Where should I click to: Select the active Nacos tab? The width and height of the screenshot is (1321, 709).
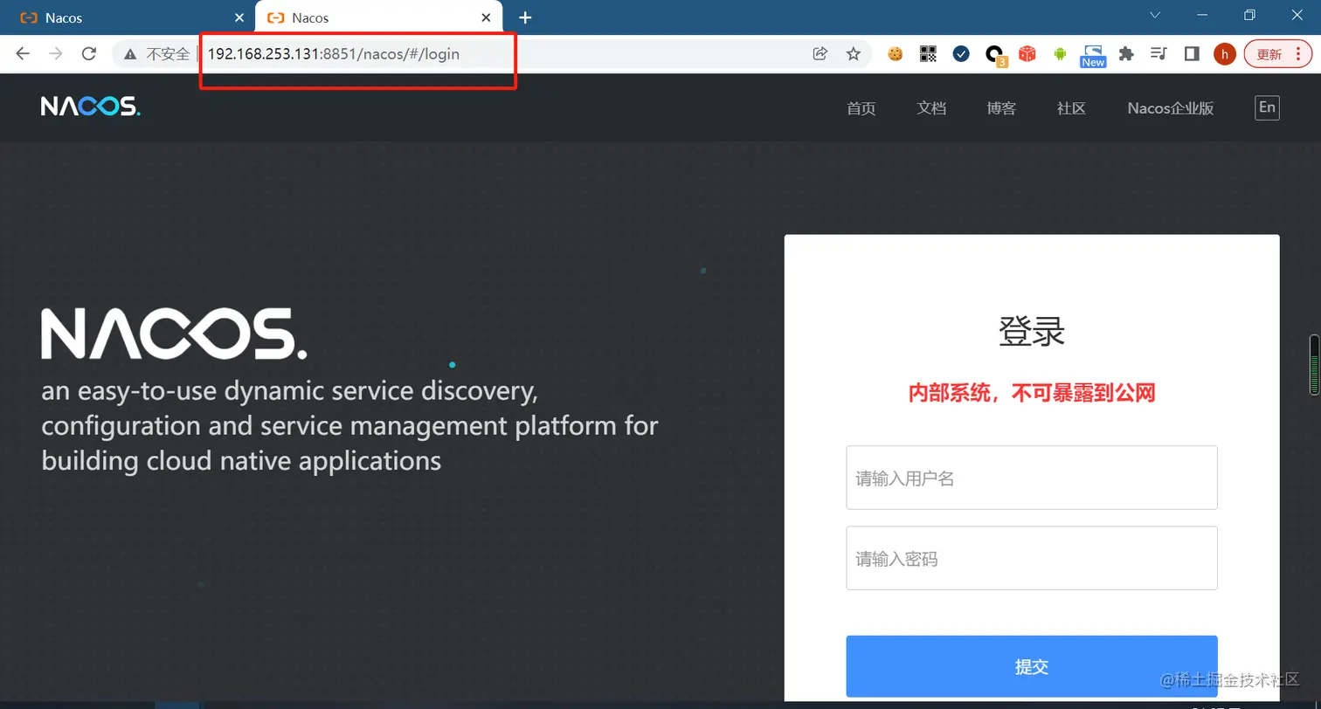pyautogui.click(x=378, y=17)
